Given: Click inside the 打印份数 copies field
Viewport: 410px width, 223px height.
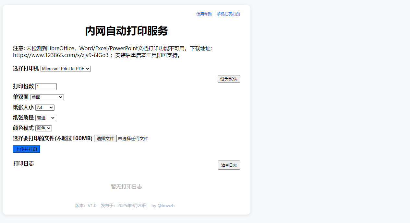Looking at the screenshot, I should pyautogui.click(x=46, y=86).
